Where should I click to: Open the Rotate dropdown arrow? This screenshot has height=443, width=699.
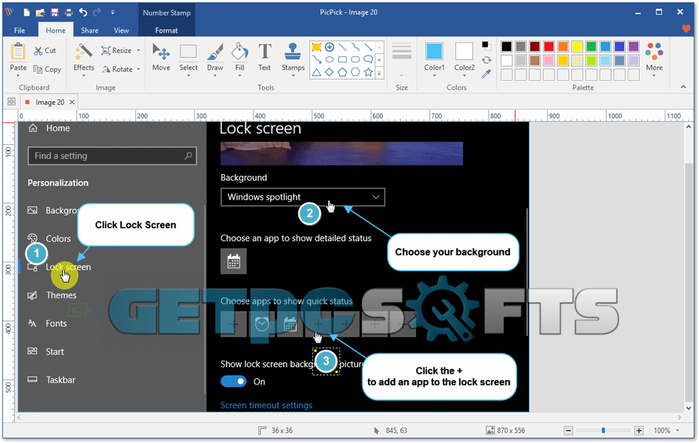[x=138, y=69]
